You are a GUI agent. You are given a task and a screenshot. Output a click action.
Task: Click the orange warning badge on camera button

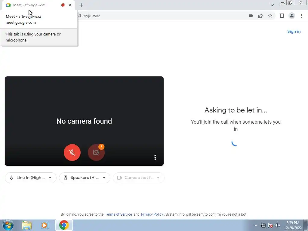pos(101,147)
